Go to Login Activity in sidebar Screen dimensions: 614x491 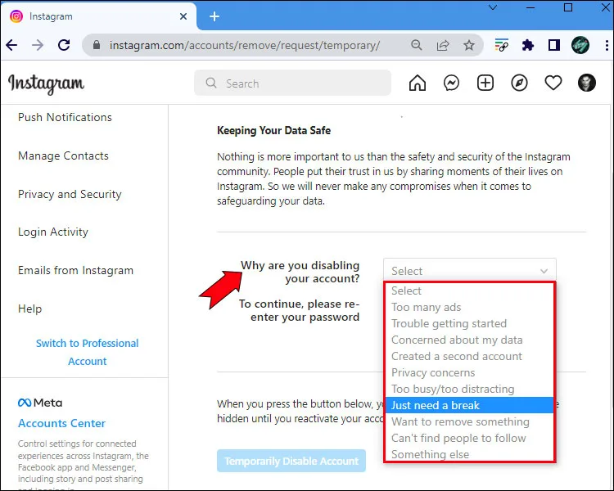[53, 232]
